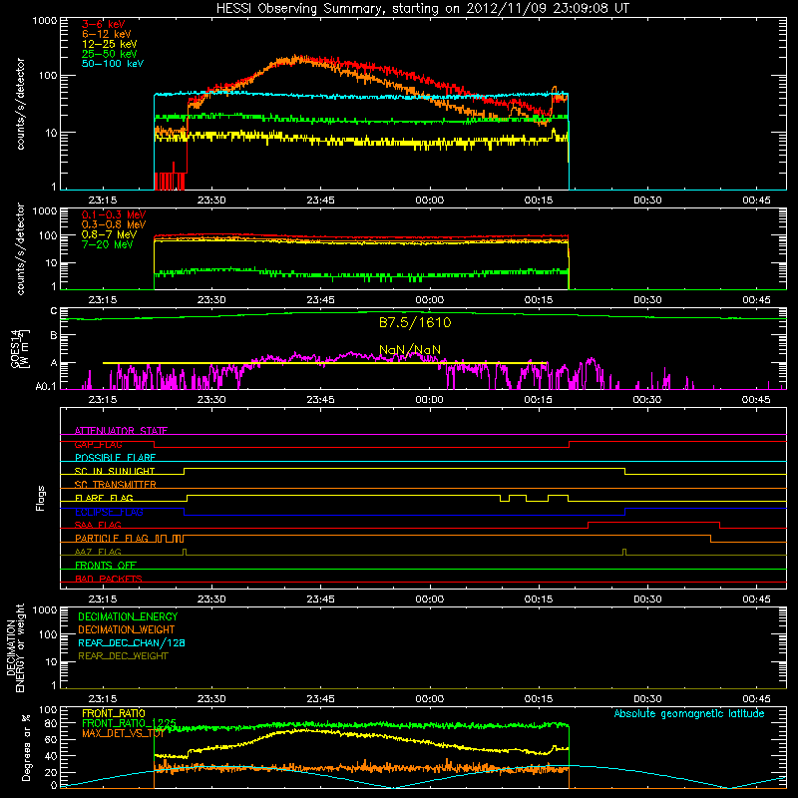
Task: Click the Degrees or % axis title
Action: (26, 748)
